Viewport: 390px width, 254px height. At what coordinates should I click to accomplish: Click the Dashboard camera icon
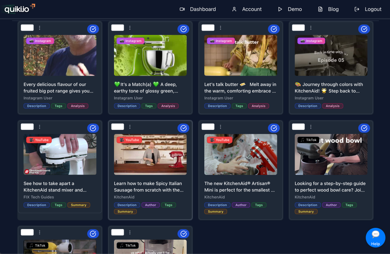click(x=182, y=9)
